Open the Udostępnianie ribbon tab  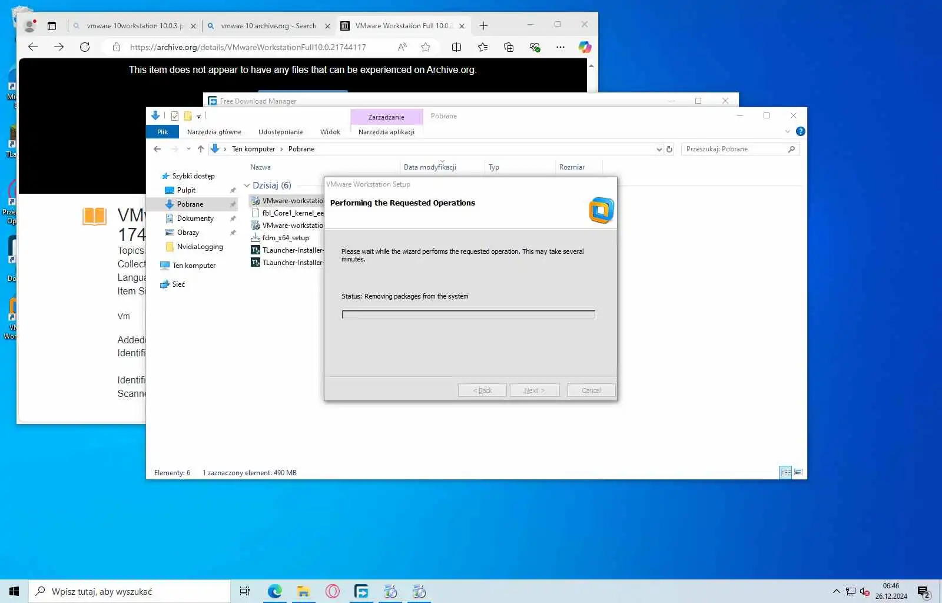click(281, 132)
